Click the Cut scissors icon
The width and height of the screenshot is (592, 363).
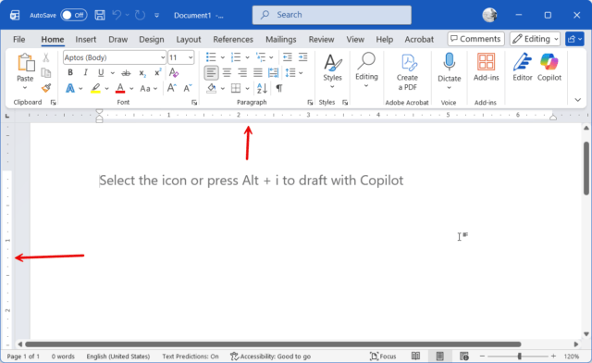[x=45, y=57]
